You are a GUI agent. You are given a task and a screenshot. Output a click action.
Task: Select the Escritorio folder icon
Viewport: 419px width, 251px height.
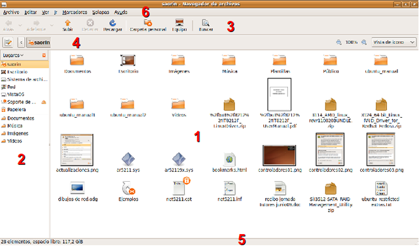(x=128, y=60)
